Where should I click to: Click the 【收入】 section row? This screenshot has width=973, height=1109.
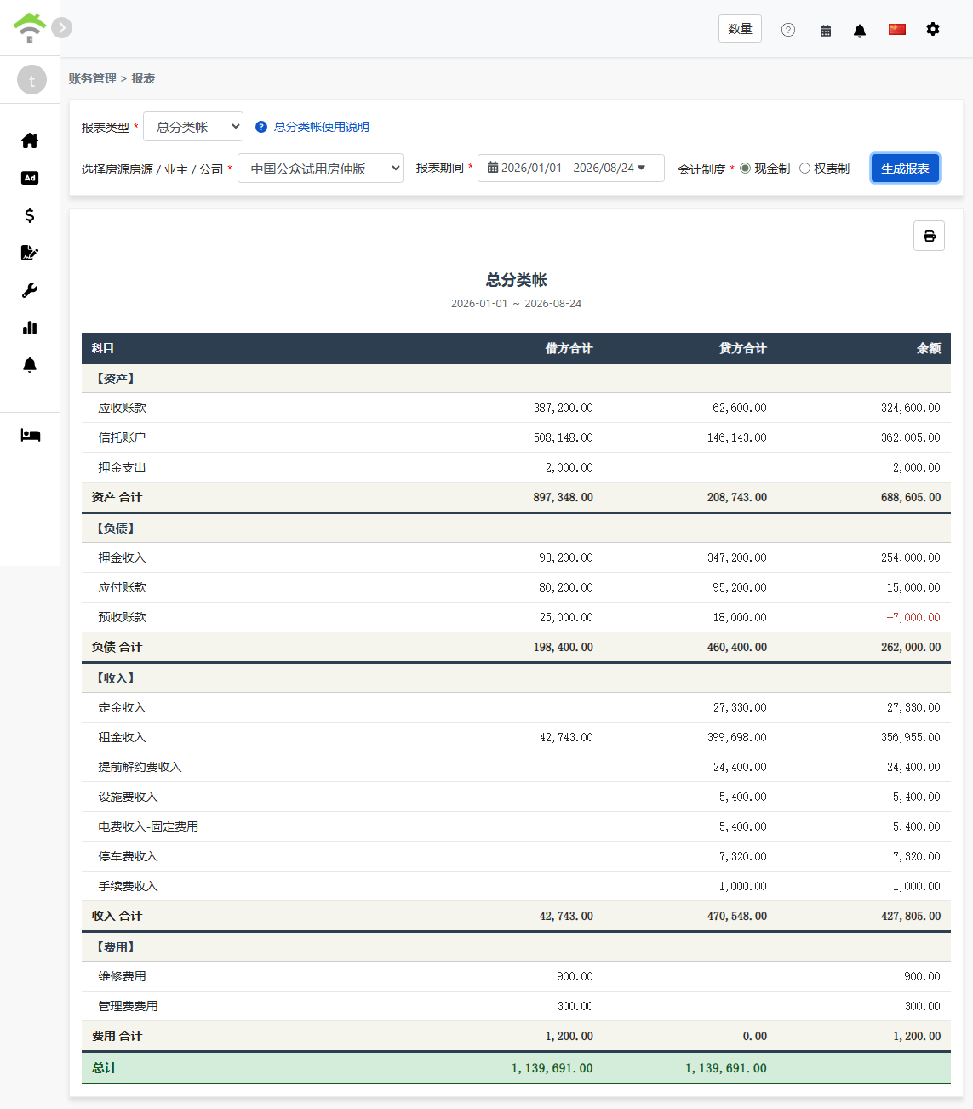click(516, 678)
